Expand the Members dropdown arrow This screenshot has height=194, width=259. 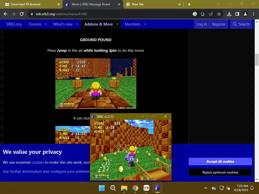[x=145, y=24]
